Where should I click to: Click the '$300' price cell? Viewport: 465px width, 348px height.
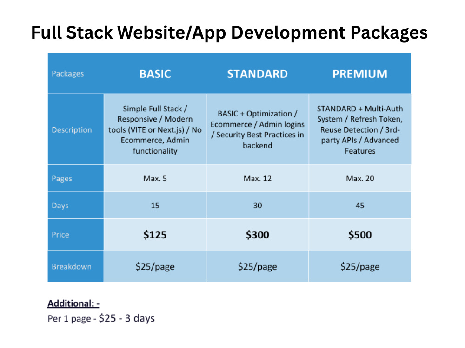258,234
